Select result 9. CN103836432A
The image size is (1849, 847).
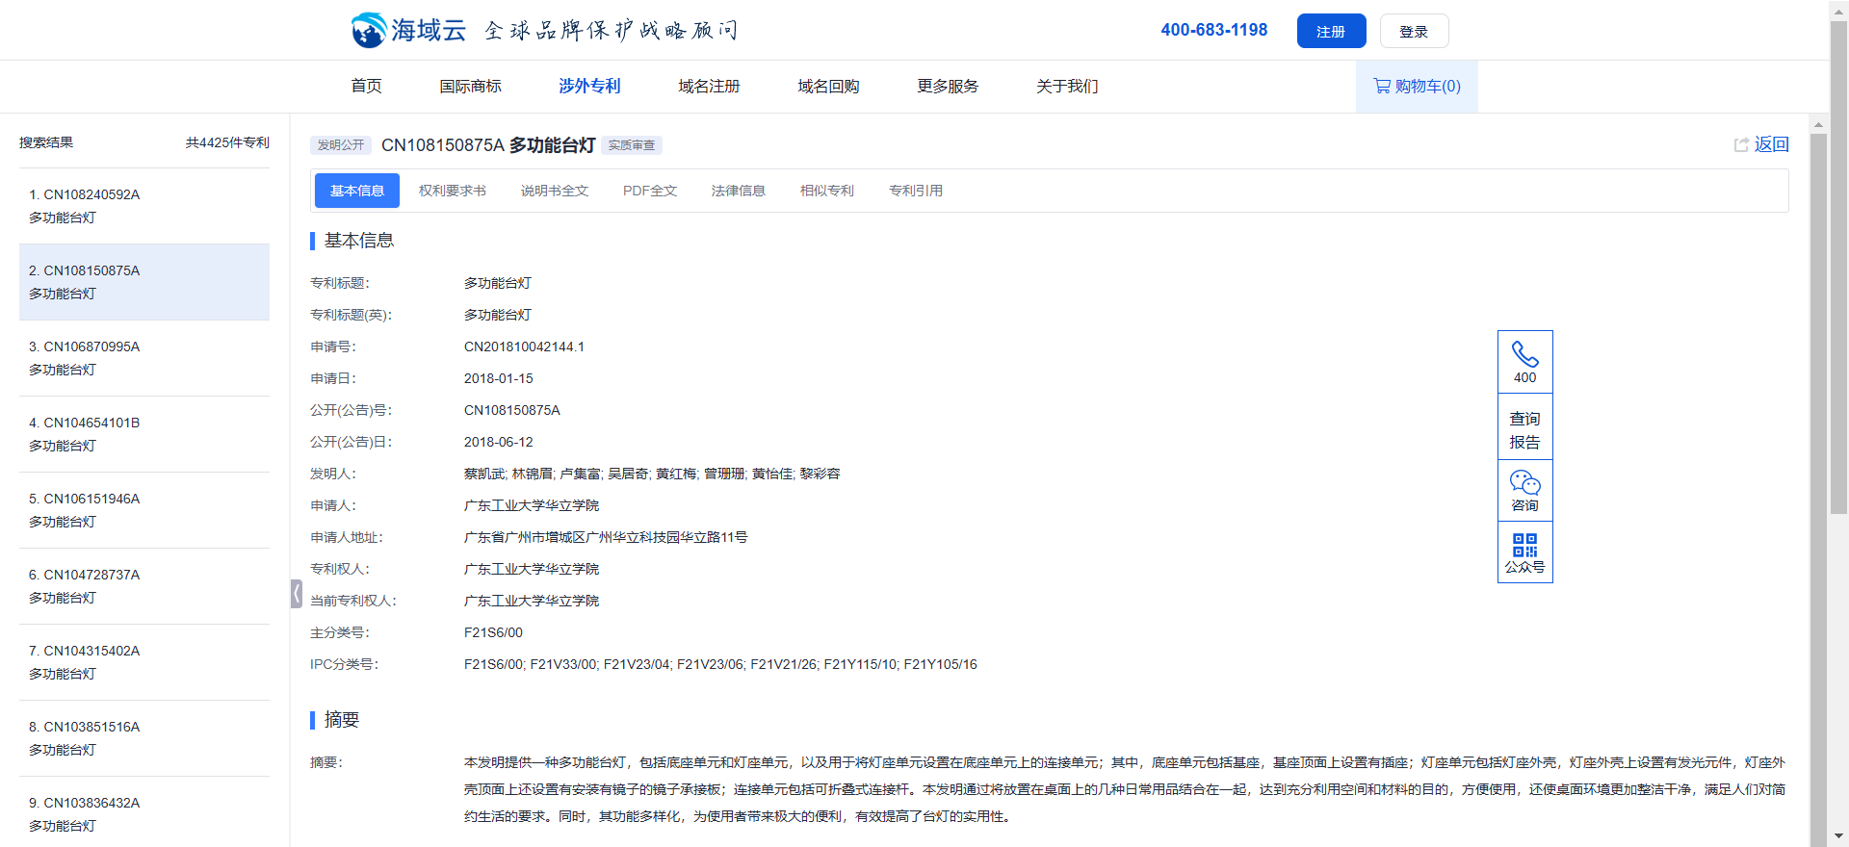tap(144, 814)
